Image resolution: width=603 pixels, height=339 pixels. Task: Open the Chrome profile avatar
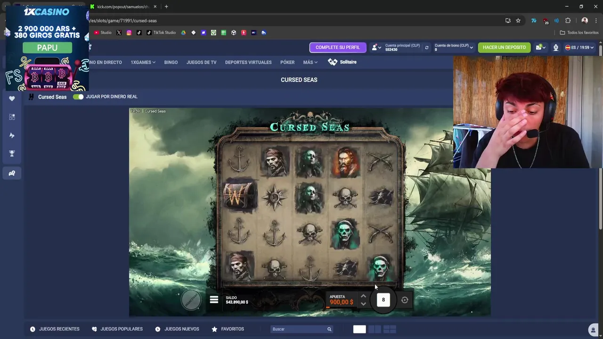click(x=585, y=21)
